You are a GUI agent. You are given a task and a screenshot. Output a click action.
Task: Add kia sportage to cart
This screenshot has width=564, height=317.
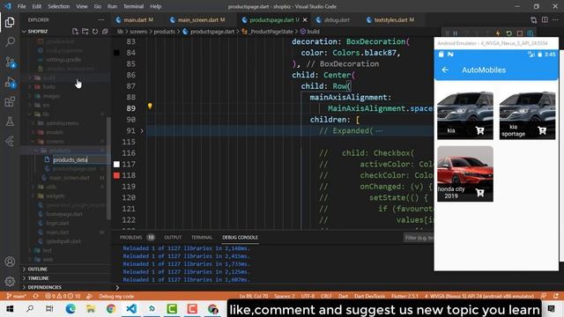(542, 131)
